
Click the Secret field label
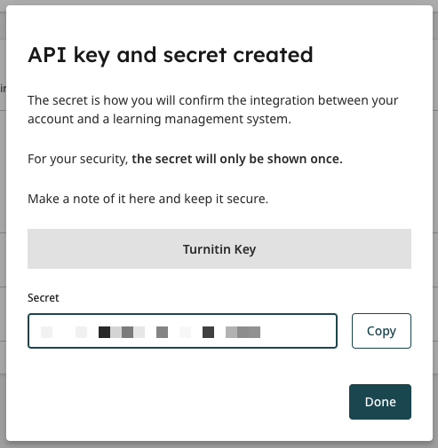point(44,298)
